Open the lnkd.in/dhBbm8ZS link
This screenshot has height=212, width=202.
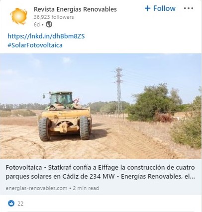coord(46,36)
